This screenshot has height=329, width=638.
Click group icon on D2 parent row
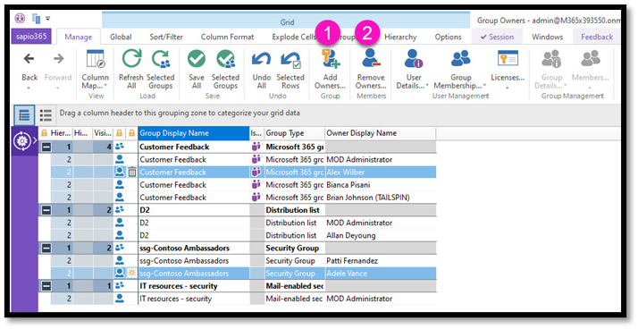click(119, 210)
